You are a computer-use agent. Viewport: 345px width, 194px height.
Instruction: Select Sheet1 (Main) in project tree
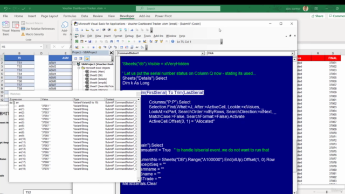95,72
